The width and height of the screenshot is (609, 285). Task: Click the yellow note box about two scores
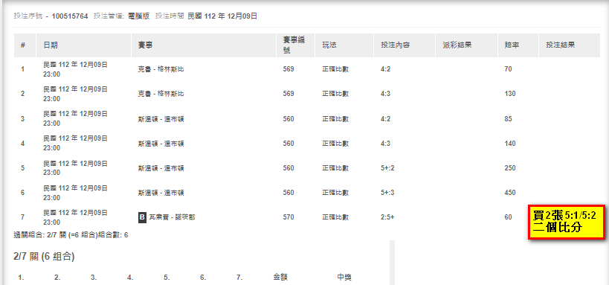pos(567,222)
